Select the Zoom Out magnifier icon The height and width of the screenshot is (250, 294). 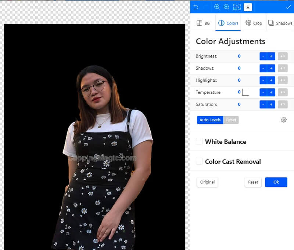[226, 7]
